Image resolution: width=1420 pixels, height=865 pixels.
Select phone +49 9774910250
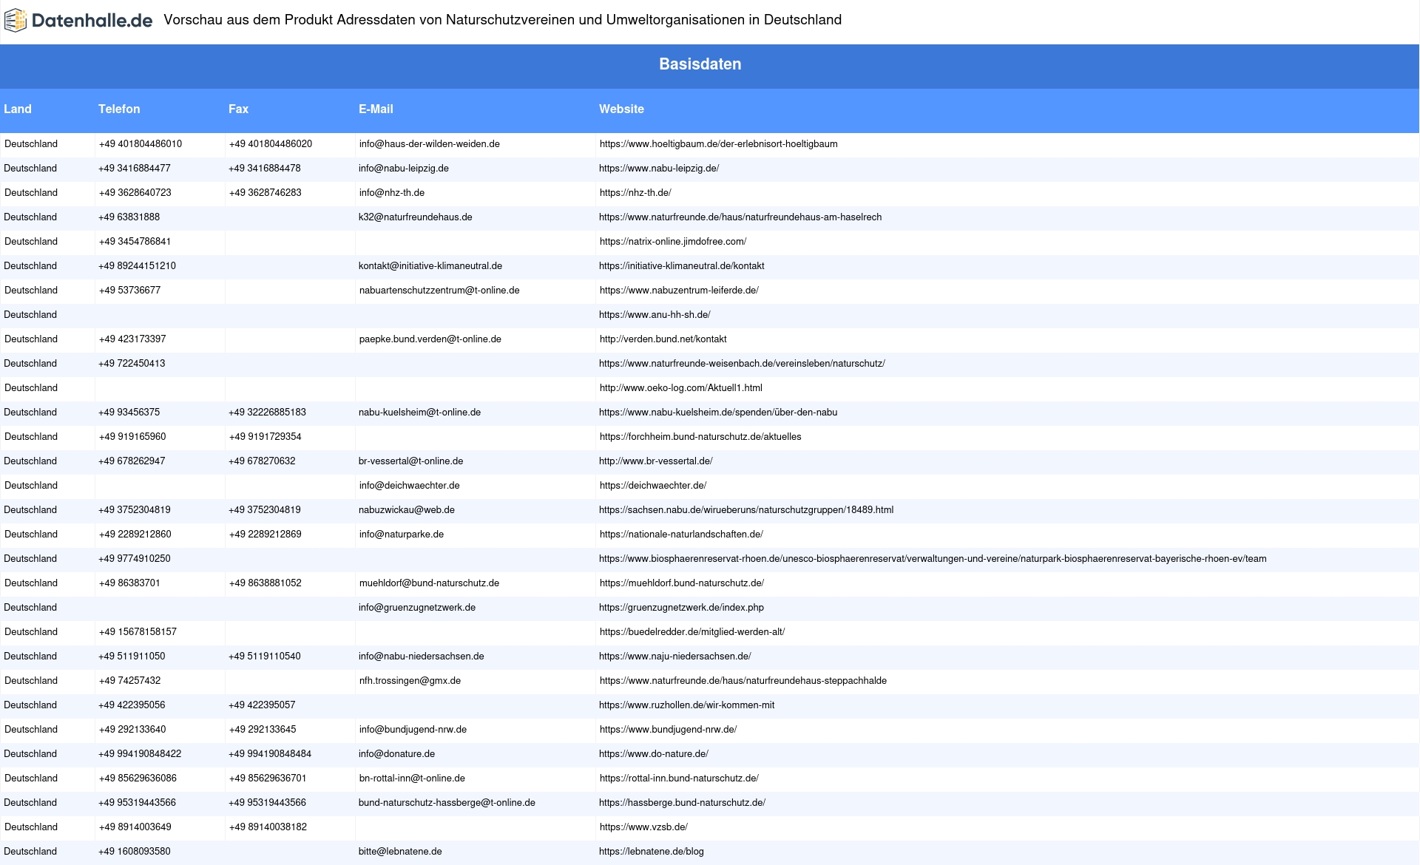(135, 559)
